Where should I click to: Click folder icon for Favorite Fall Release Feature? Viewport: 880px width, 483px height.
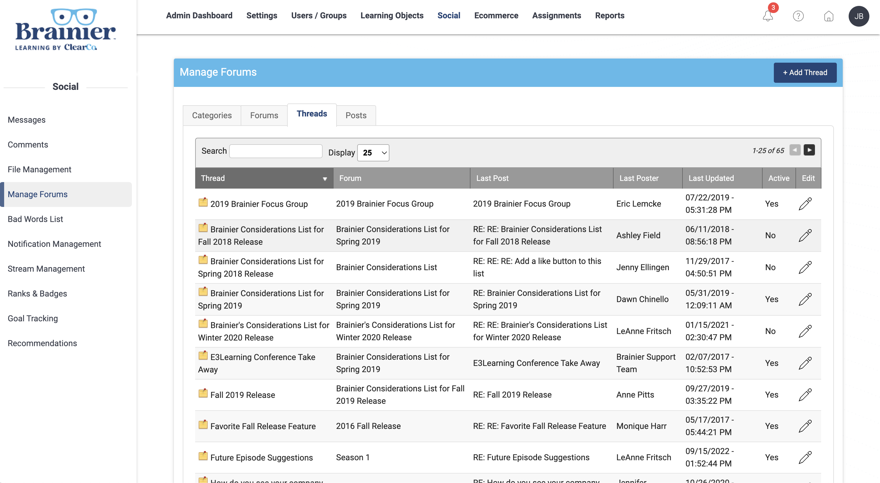point(203,424)
